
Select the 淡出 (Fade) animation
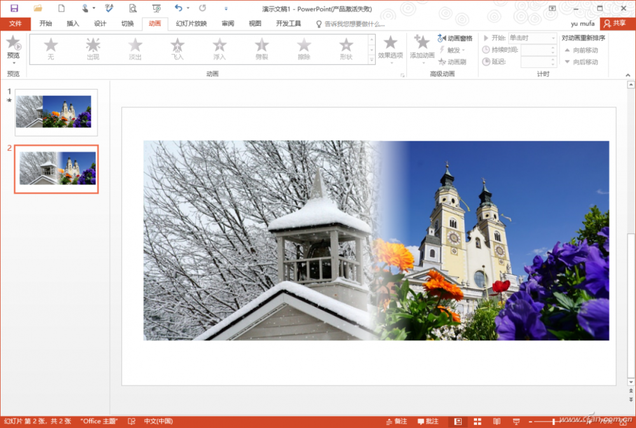(135, 49)
